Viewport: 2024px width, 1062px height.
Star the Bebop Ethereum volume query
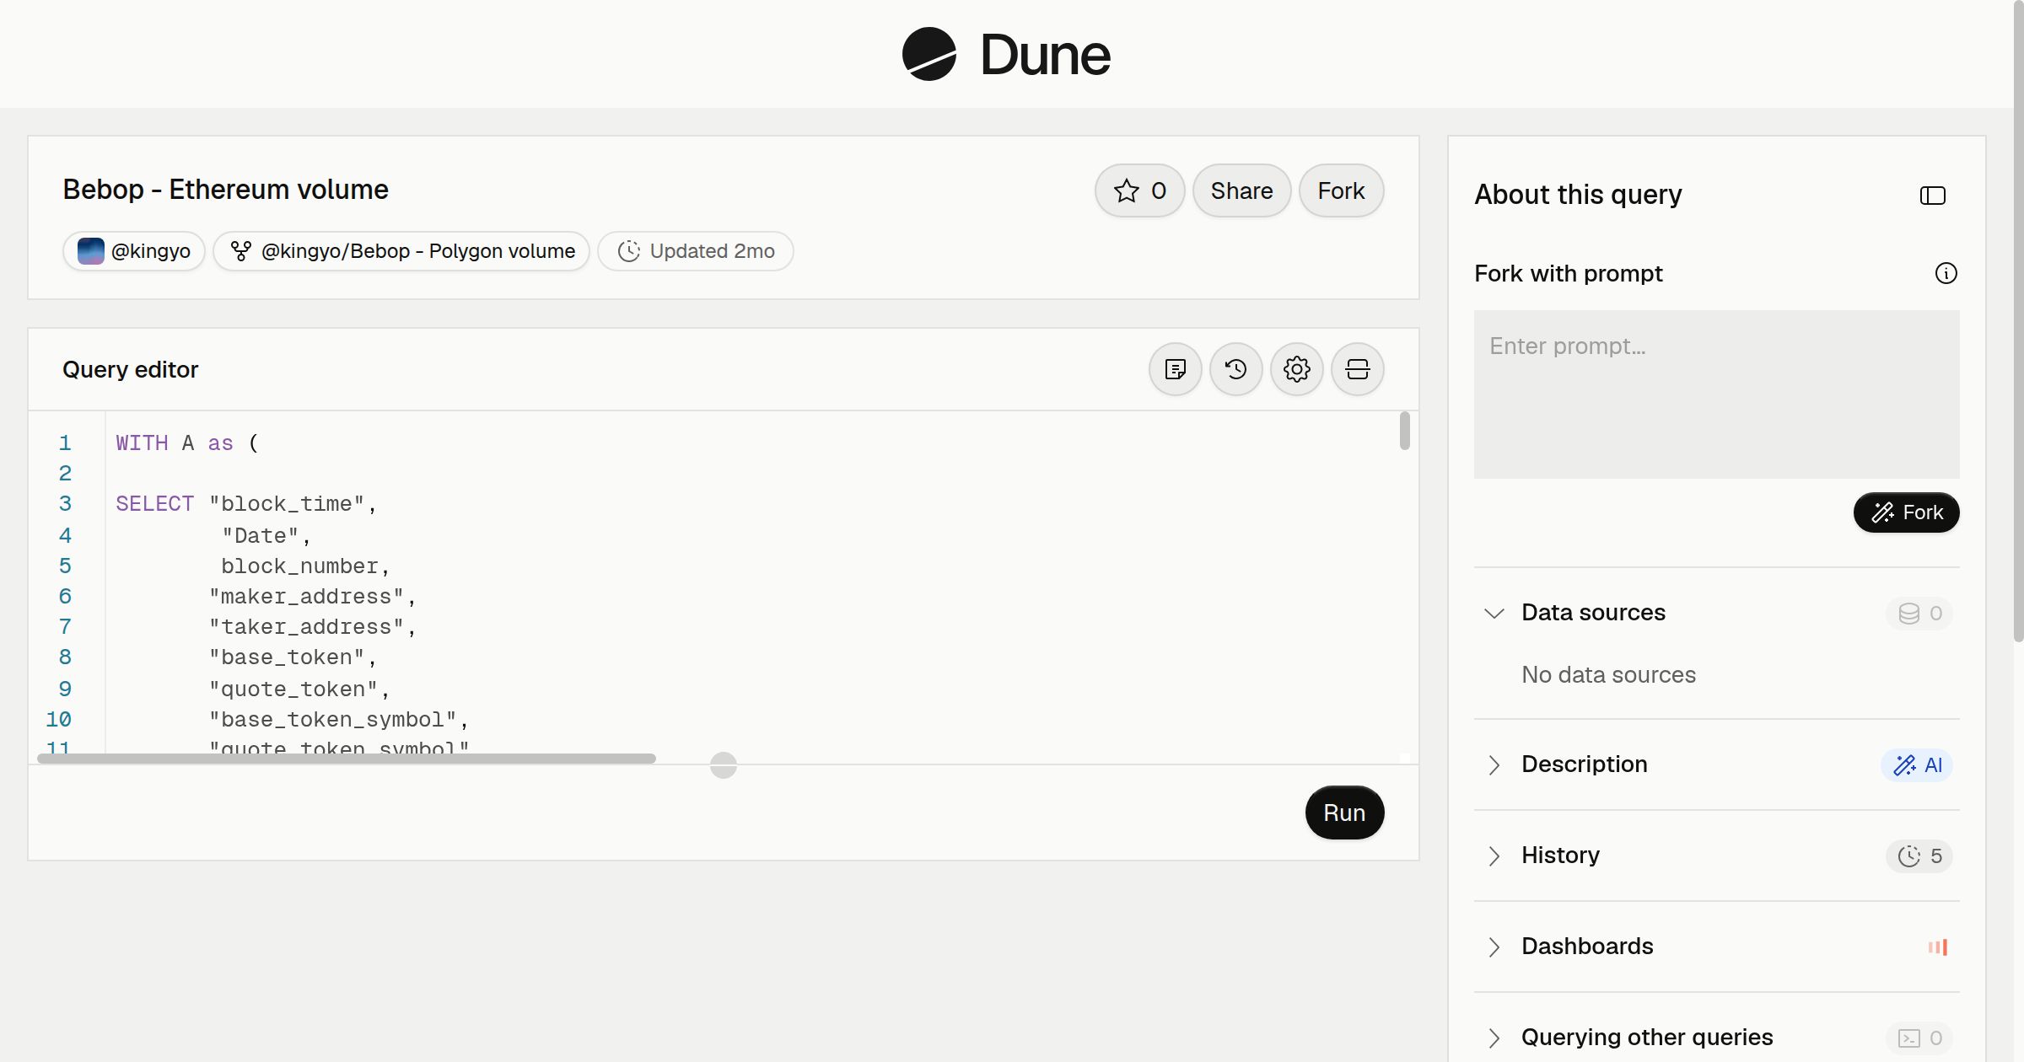1140,190
